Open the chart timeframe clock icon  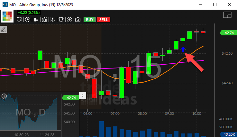[28, 20]
